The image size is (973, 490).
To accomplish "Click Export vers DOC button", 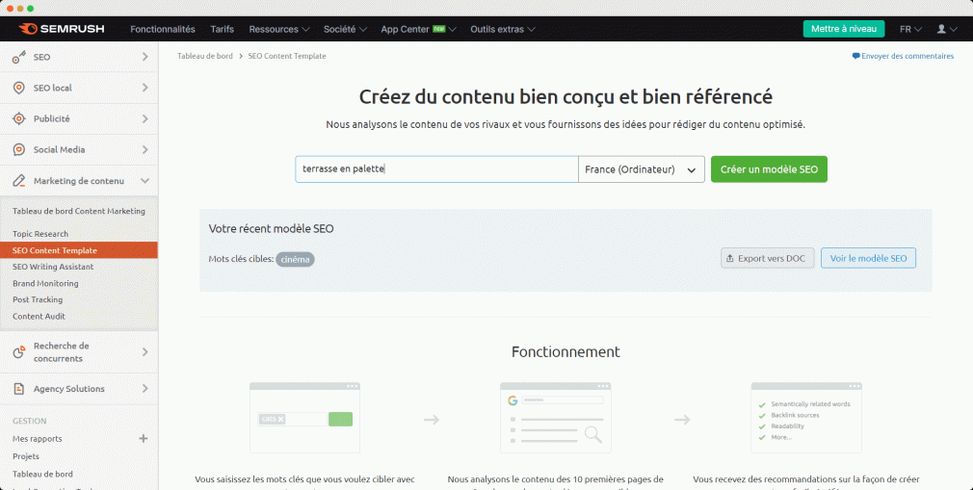I will [767, 259].
